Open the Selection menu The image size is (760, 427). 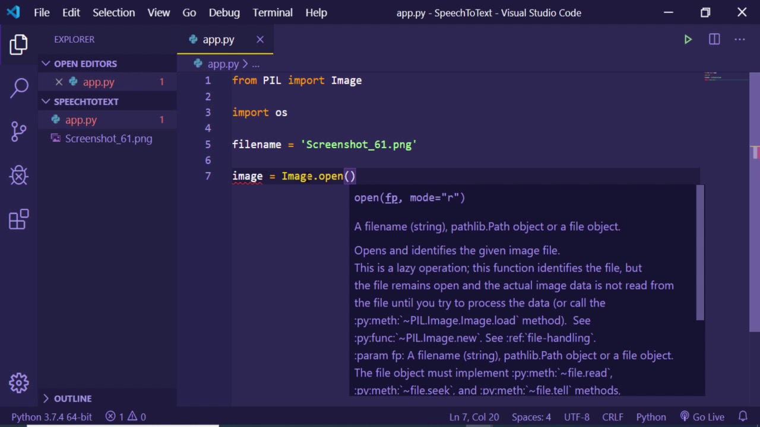click(x=113, y=12)
